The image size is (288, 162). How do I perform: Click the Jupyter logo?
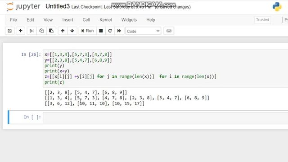pyautogui.click(x=23, y=7)
